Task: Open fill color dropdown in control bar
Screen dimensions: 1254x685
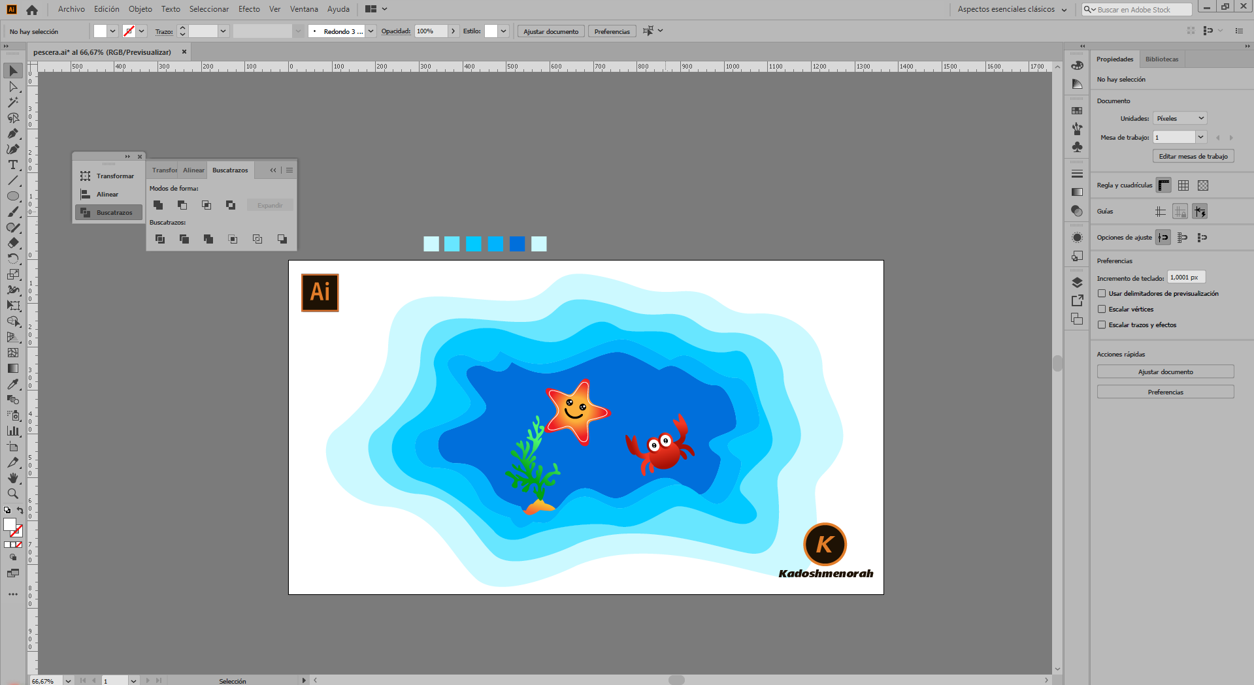Action: (x=112, y=31)
